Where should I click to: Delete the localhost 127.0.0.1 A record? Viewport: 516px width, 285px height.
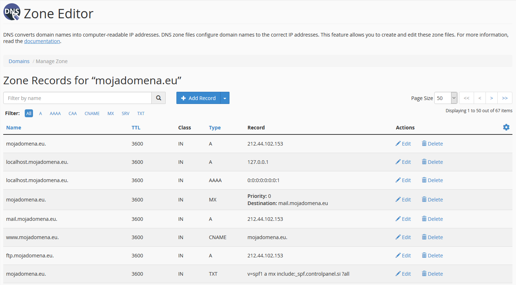[432, 162]
